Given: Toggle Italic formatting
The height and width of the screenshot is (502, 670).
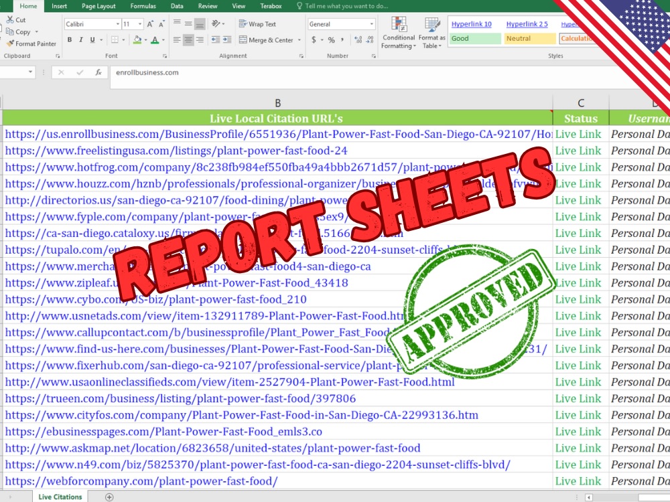Looking at the screenshot, I should point(81,39).
